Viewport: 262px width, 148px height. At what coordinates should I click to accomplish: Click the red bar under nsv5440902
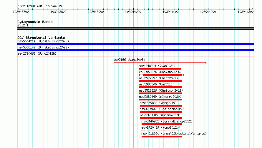(x=162, y=124)
